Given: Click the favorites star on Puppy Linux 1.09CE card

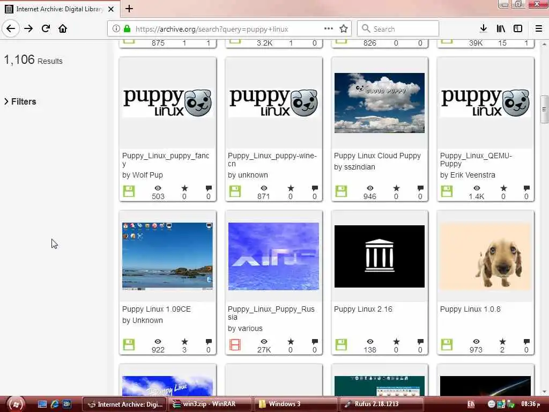Looking at the screenshot, I should [184, 342].
